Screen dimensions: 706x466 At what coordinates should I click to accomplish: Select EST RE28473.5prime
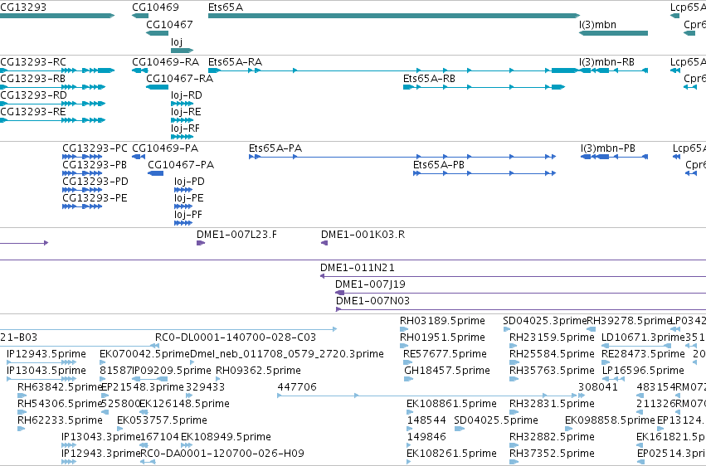tap(606, 362)
